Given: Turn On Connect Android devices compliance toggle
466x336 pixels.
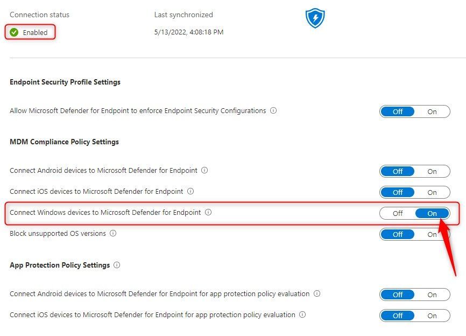Looking at the screenshot, I should pos(432,172).
